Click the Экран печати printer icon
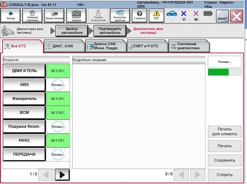 (x=54, y=14)
